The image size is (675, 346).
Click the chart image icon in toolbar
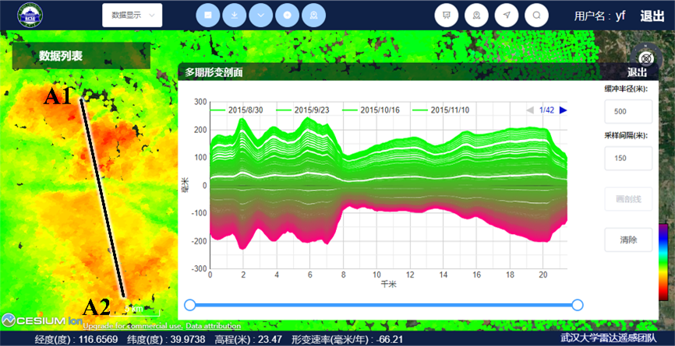208,15
